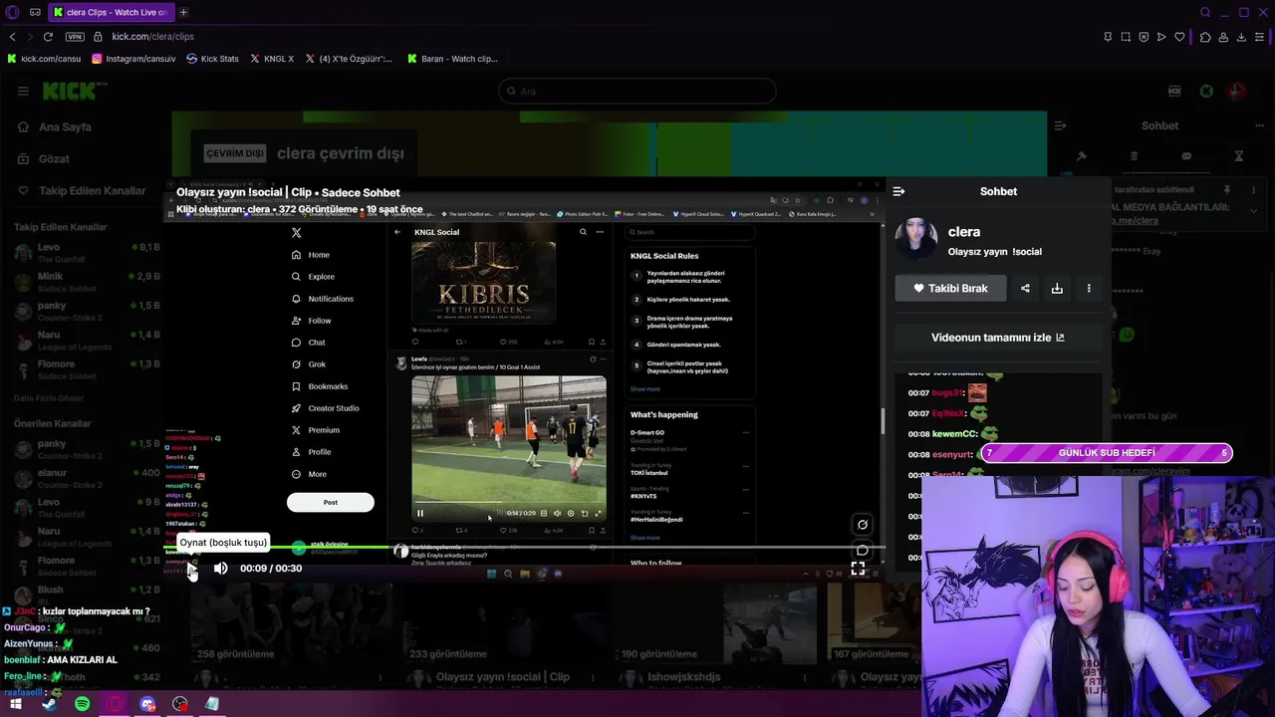Open browser downloads icon in toolbar
Screen dimensions: 1275x717
pos(1241,37)
